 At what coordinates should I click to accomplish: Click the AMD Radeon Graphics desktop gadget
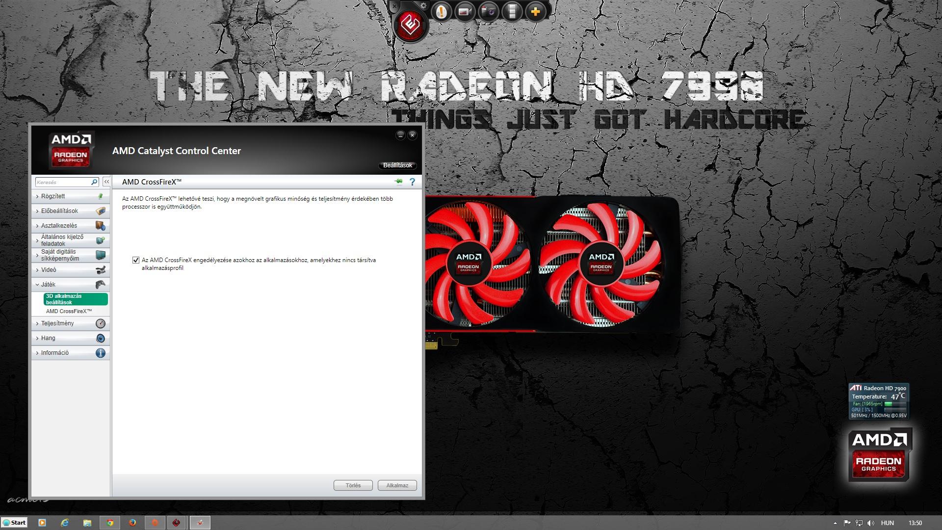coord(879,455)
